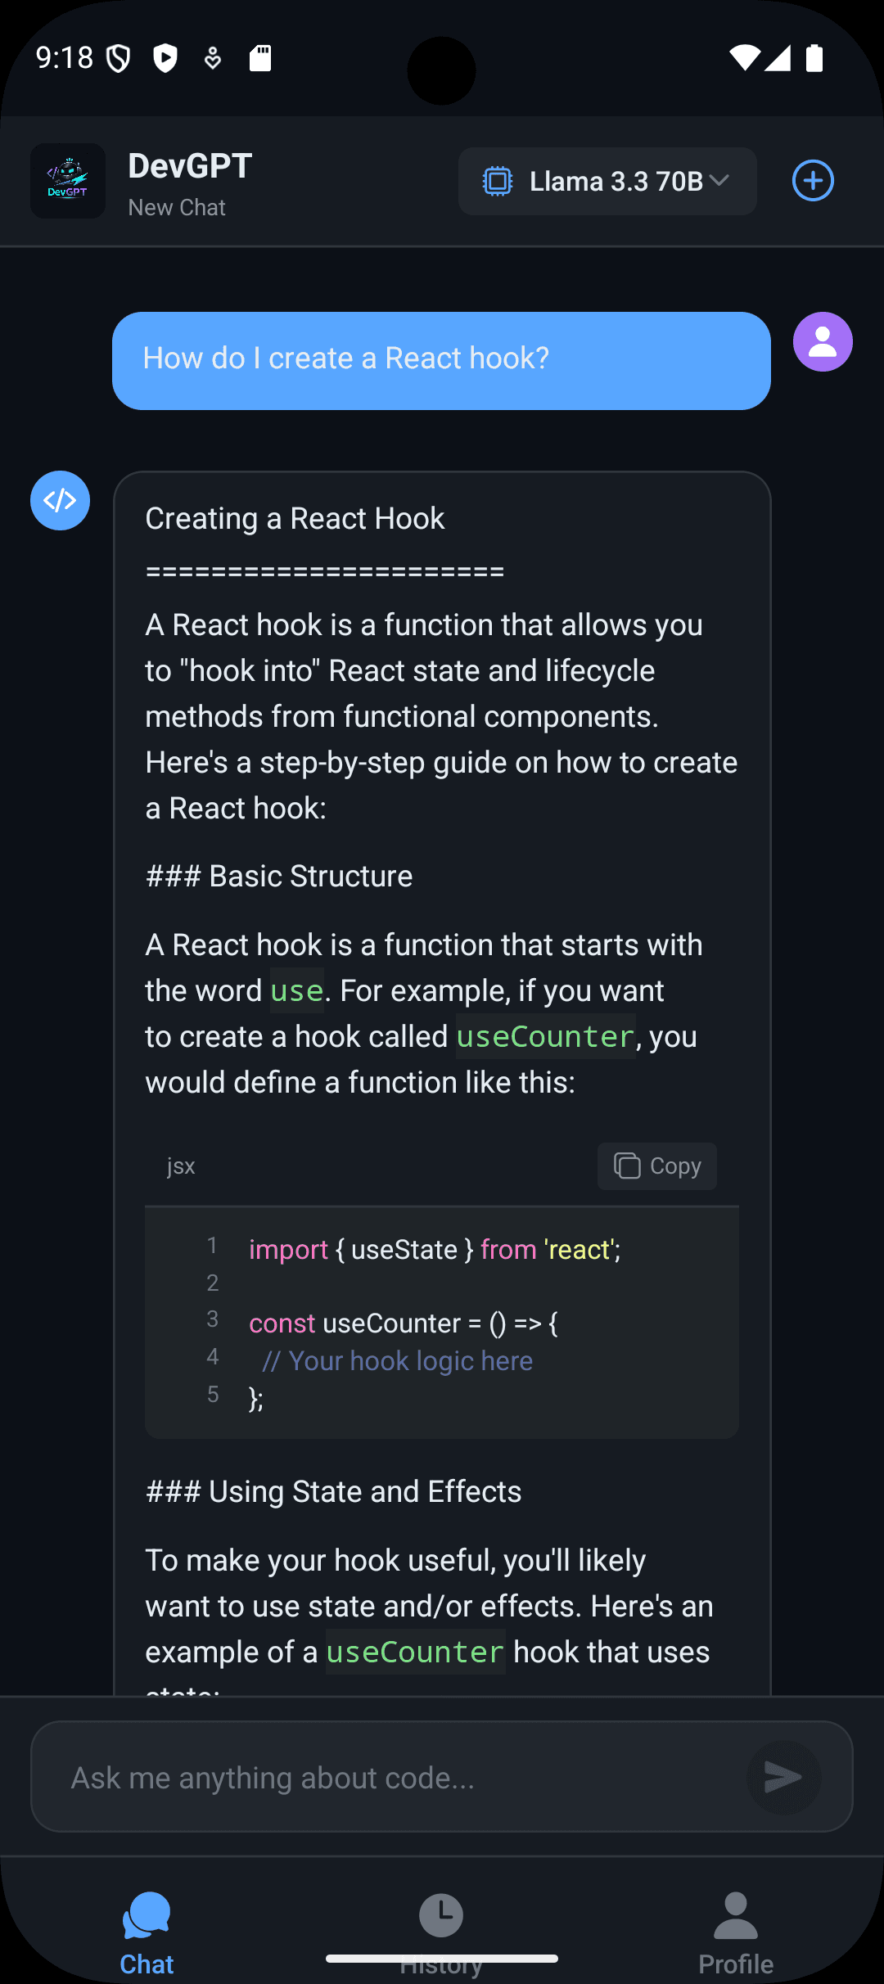Tap the Ask me anything input field

tap(368, 1777)
